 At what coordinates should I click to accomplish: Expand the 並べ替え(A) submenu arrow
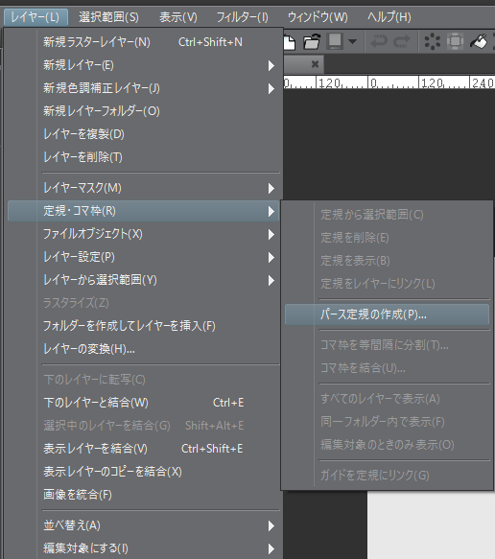pos(271,525)
